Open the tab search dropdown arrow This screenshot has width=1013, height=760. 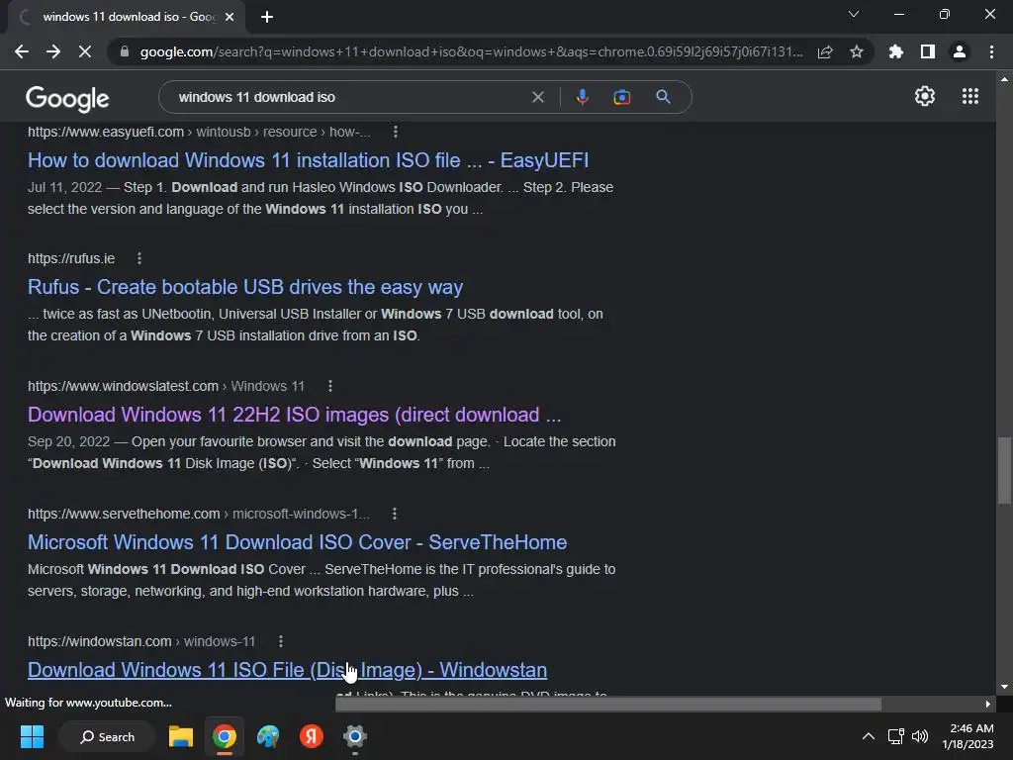tap(854, 14)
